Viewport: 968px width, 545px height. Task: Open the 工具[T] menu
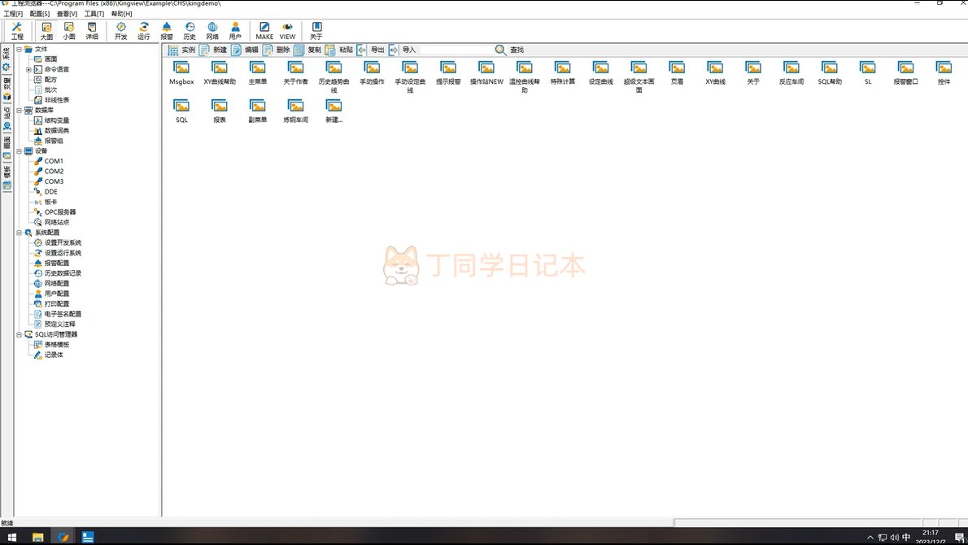94,14
